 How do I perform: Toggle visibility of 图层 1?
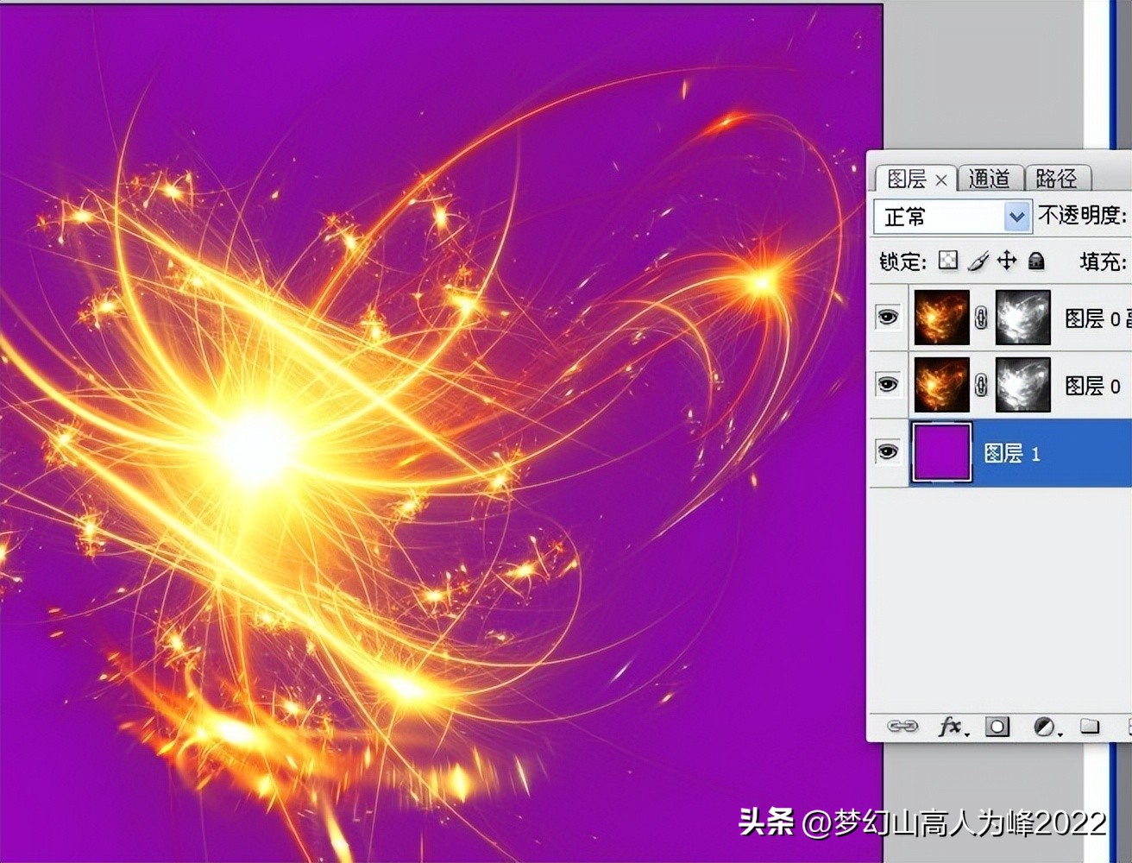888,450
